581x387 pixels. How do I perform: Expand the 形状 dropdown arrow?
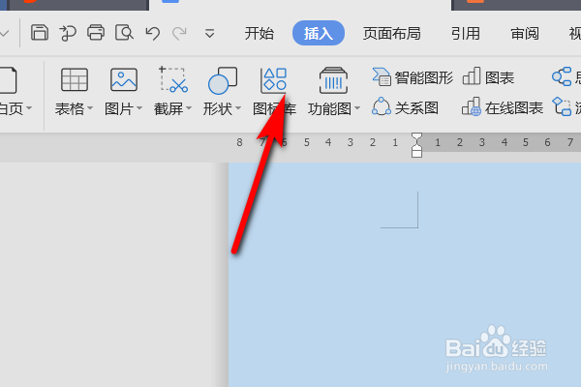[238, 108]
